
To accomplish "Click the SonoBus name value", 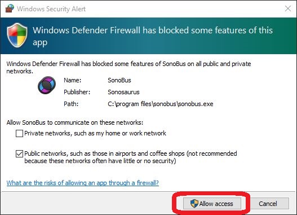I will [x=119, y=80].
